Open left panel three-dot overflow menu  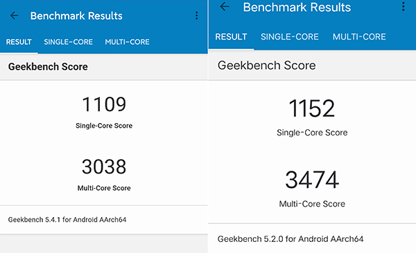[x=197, y=16]
